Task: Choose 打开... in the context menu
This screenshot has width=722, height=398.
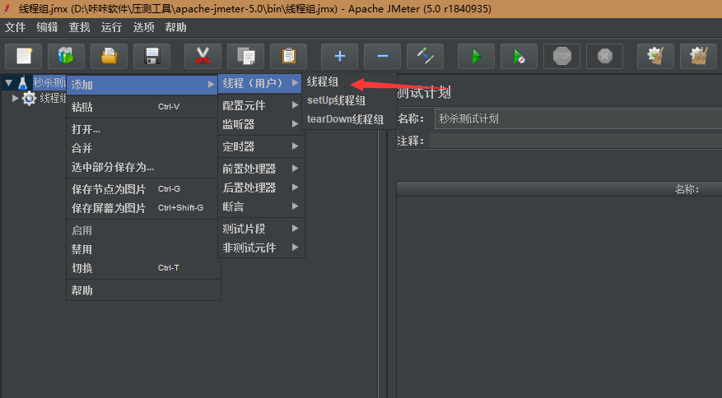Action: (142, 129)
